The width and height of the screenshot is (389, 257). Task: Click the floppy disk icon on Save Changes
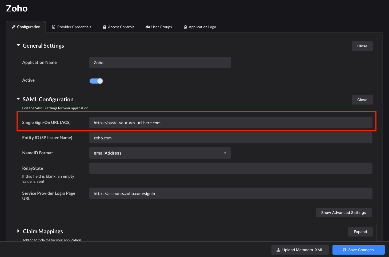pyautogui.click(x=344, y=250)
